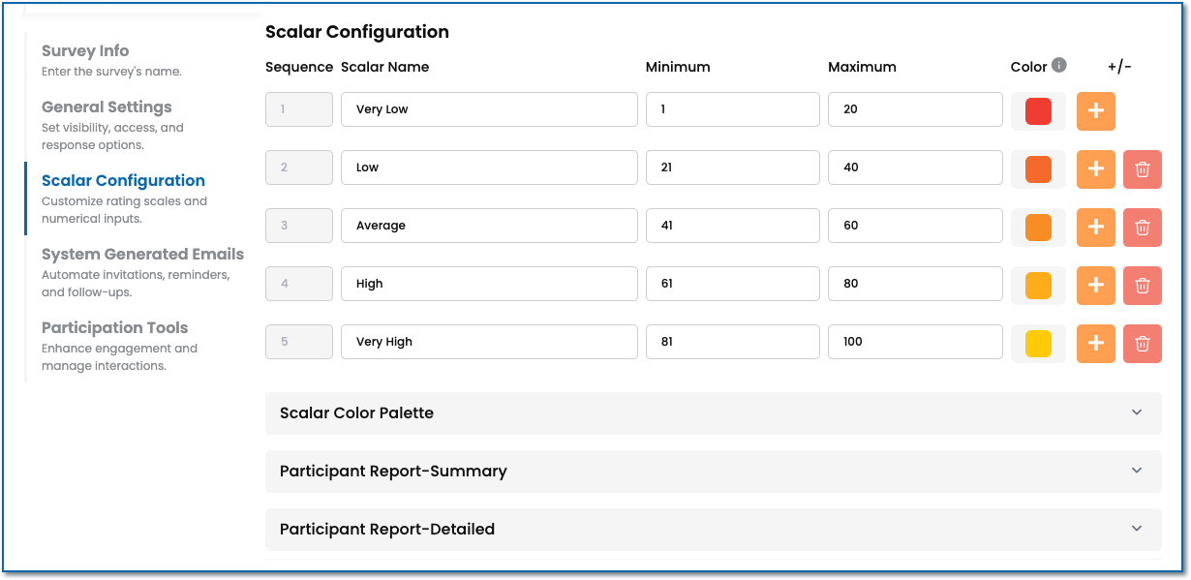
Task: Add a row after the Low scalar
Action: tap(1095, 168)
